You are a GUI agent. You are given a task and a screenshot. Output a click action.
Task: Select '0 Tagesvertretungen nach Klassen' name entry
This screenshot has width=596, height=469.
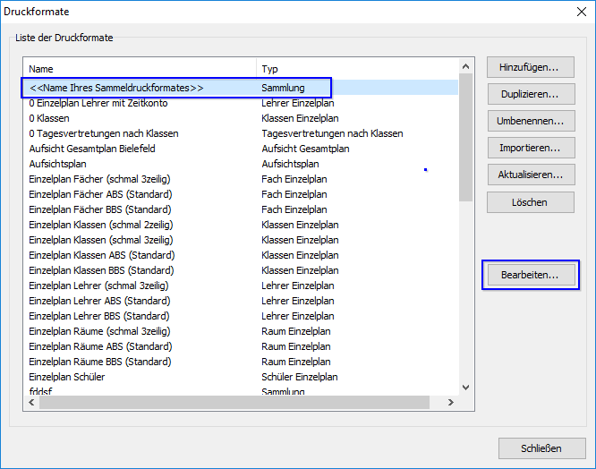pos(104,133)
